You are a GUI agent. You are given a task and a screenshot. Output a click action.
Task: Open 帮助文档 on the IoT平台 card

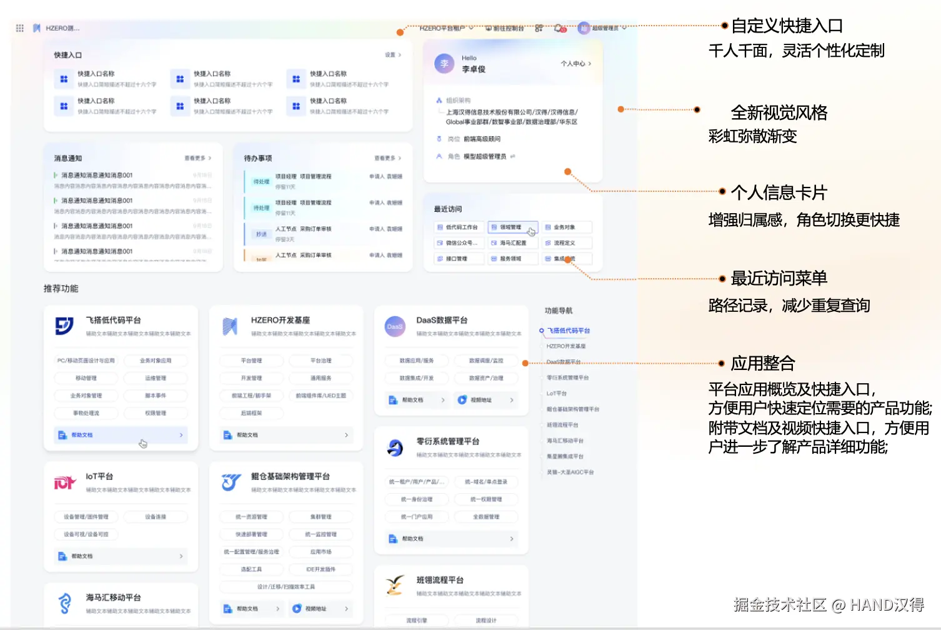121,556
